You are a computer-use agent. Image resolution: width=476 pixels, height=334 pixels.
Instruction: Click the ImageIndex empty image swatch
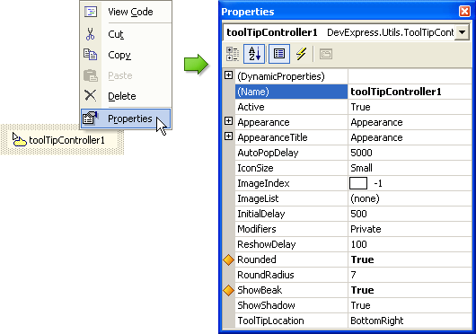point(358,183)
